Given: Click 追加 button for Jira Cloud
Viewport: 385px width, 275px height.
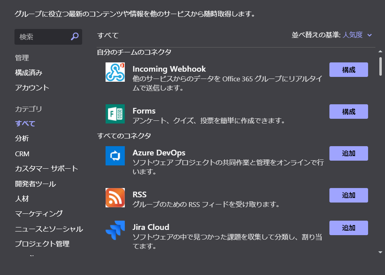Looking at the screenshot, I should 349,227.
